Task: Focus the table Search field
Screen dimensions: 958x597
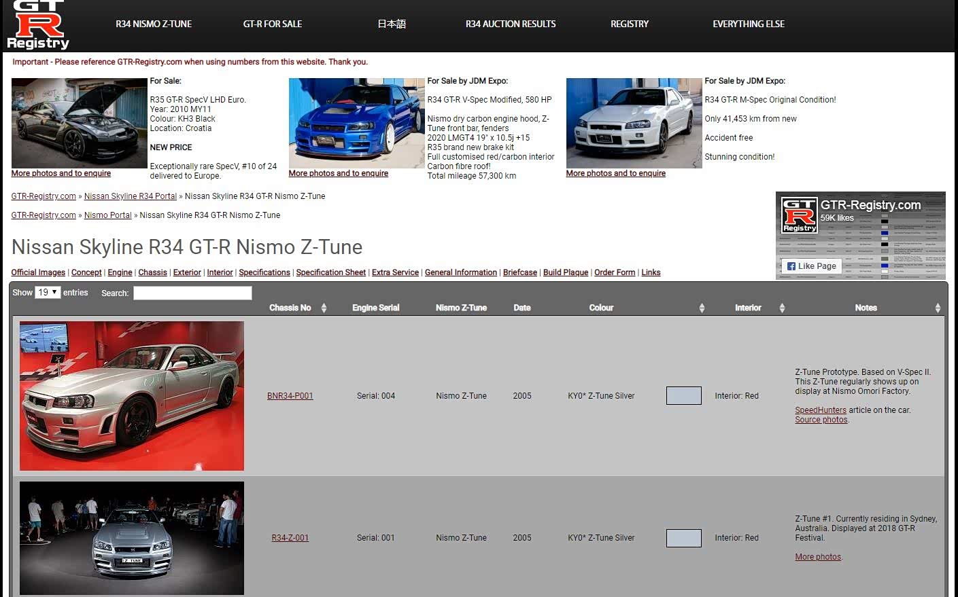Action: pyautogui.click(x=192, y=293)
